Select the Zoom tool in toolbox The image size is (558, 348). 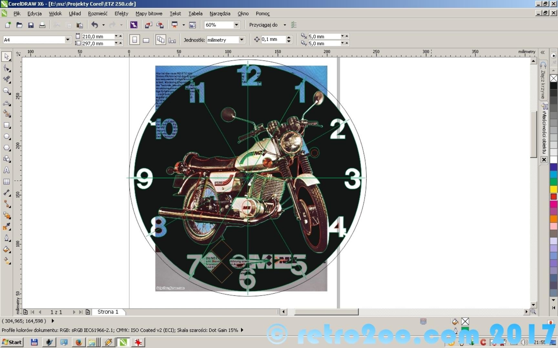6,91
